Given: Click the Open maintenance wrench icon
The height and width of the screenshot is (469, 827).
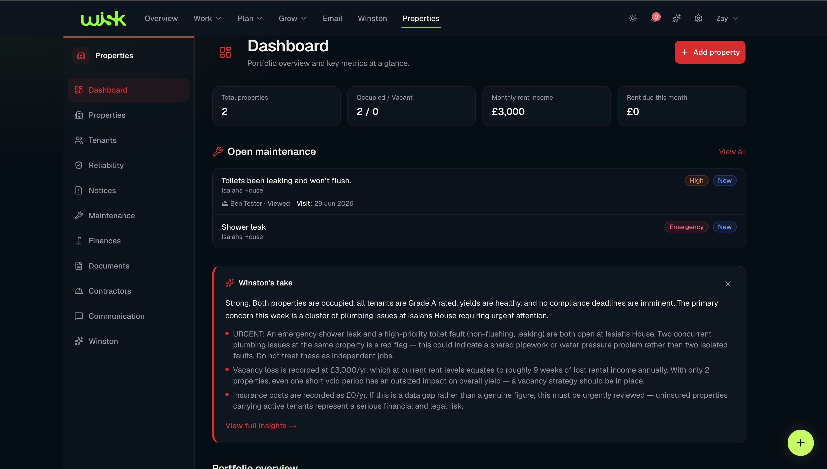Looking at the screenshot, I should click(x=218, y=151).
